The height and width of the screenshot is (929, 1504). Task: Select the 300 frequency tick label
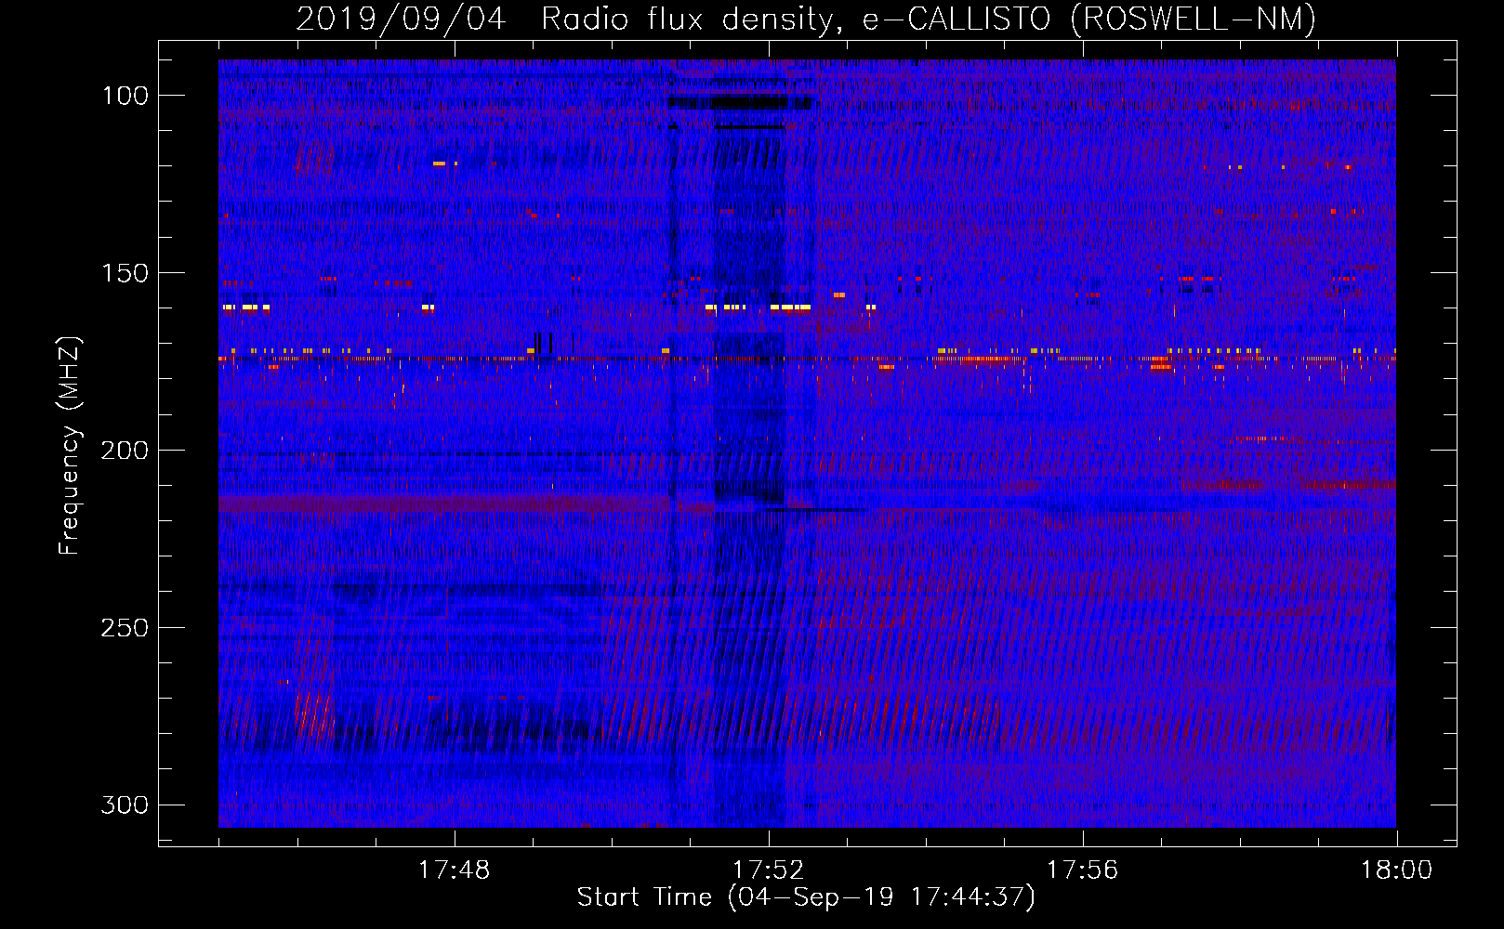click(x=125, y=805)
